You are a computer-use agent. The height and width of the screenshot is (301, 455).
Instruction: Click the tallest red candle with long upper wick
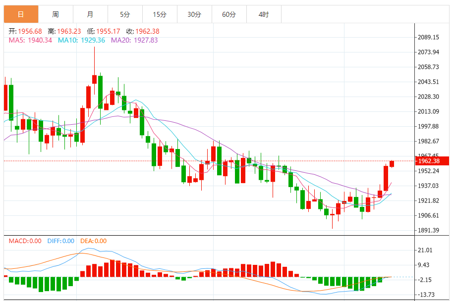coord(94,71)
